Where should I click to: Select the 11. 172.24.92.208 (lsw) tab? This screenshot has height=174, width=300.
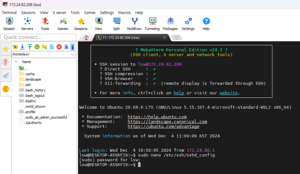121,38
